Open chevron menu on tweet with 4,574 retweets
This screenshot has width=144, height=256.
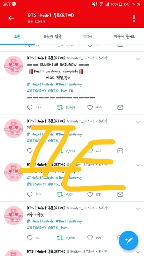138,122
